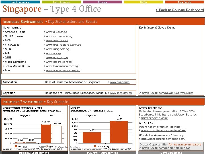Select the Asia Pacific region tab
The image size is (205, 154).
coord(184,2)
